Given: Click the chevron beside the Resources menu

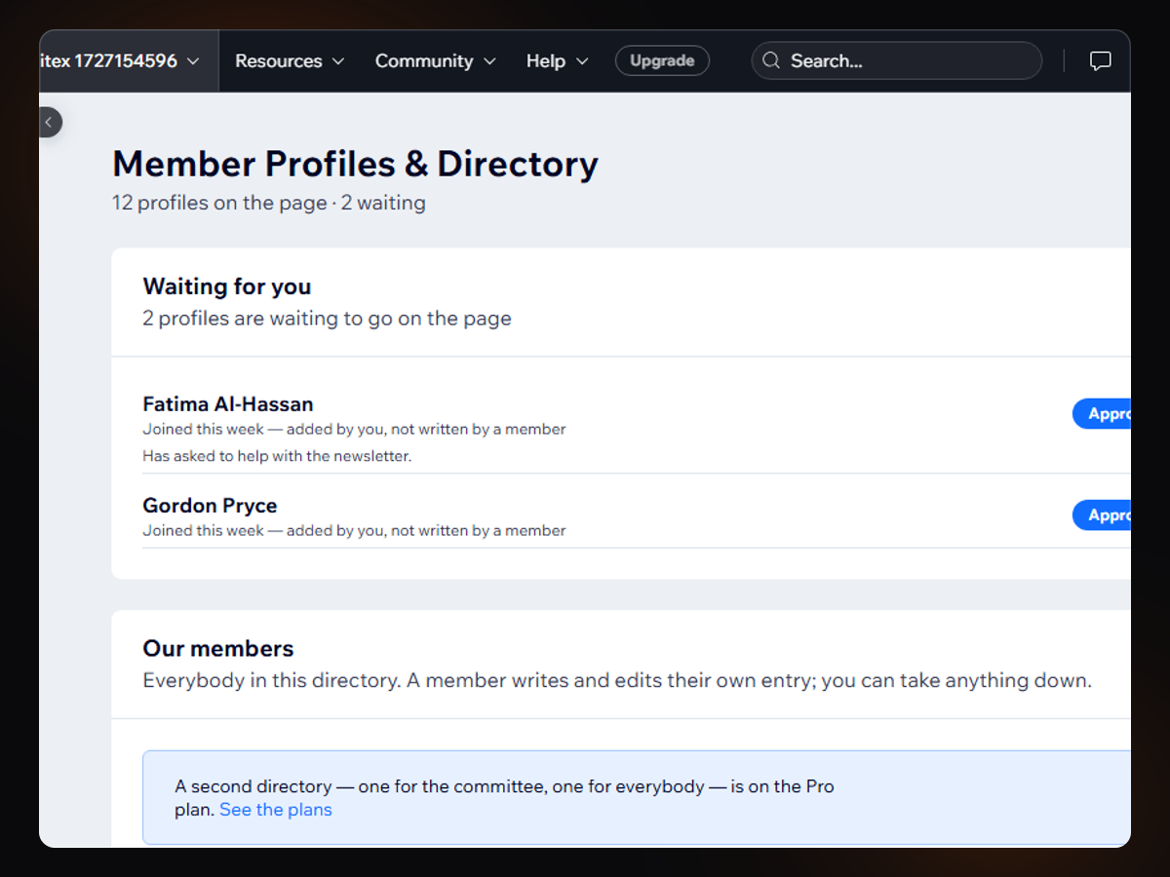Looking at the screenshot, I should pos(338,61).
